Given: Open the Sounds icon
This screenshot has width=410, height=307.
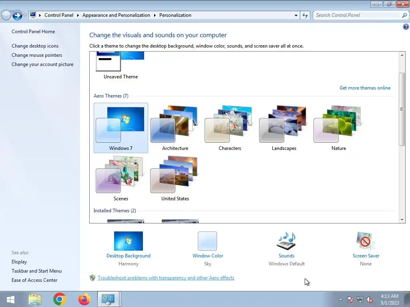Looking at the screenshot, I should 286,241.
